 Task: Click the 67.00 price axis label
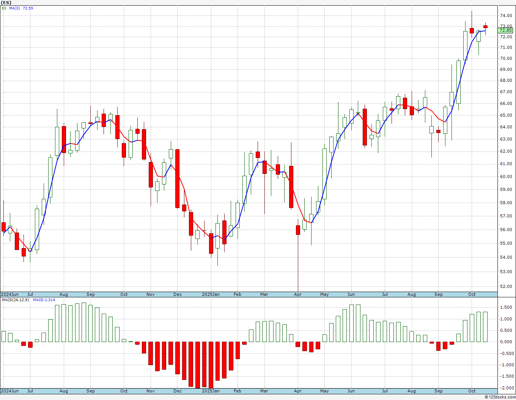coord(506,92)
